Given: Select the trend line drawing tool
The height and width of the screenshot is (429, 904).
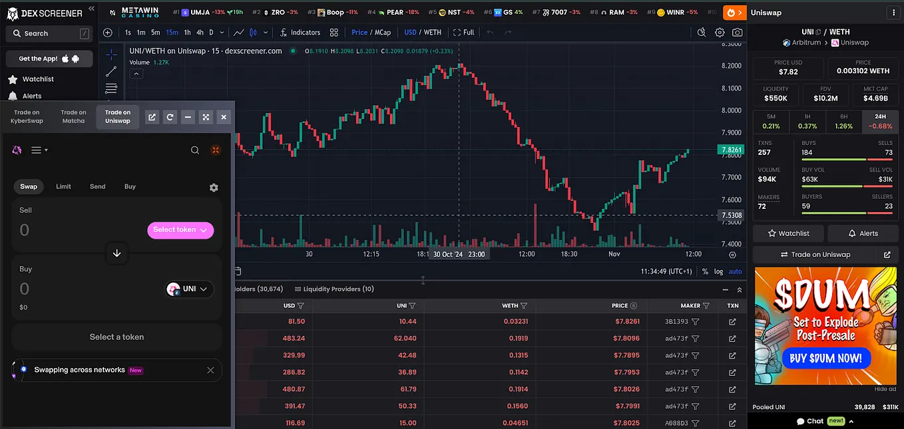Looking at the screenshot, I should point(111,71).
